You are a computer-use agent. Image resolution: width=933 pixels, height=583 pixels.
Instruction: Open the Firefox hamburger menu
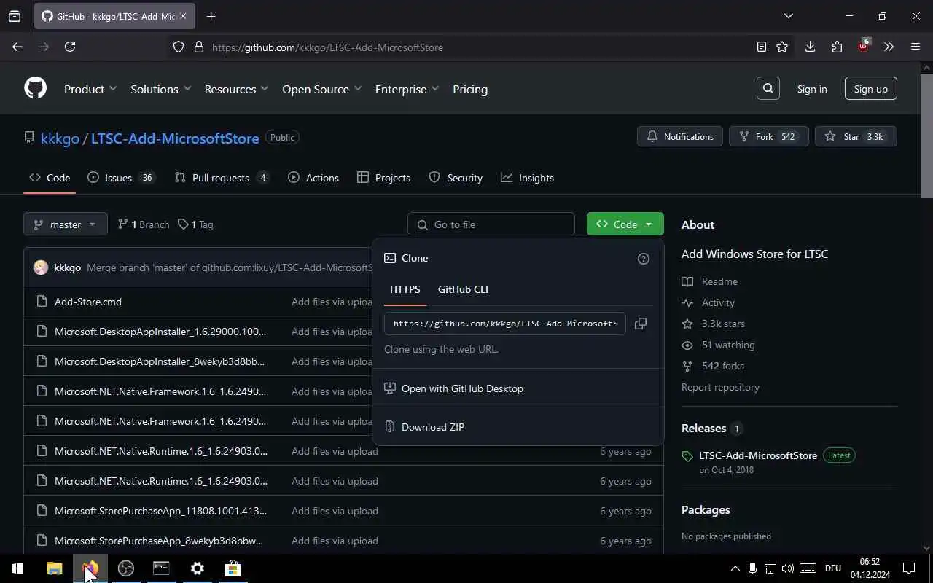point(916,47)
